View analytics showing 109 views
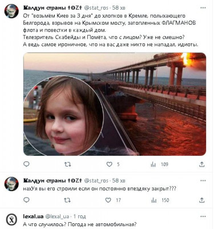 click(153, 164)
